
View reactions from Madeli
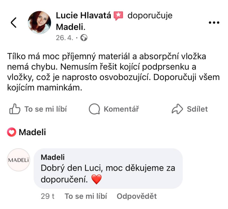[x=32, y=132]
